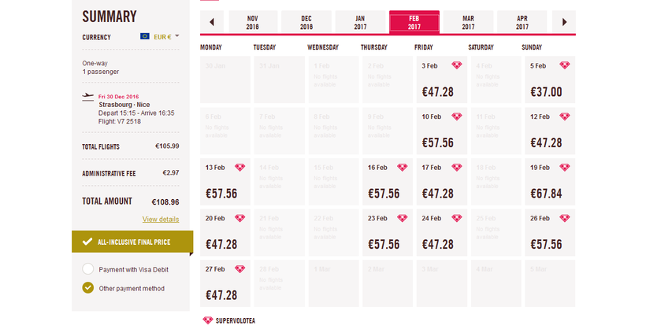Switch to the Jan 2017 tab

point(360,22)
